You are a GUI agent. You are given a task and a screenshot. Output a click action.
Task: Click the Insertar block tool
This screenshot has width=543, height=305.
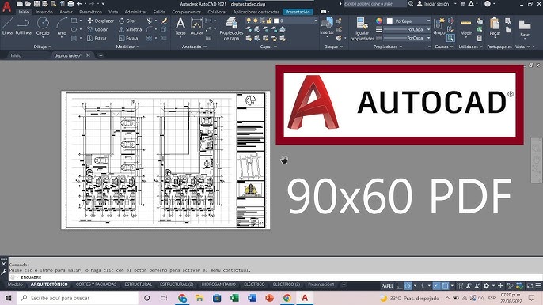point(327,26)
